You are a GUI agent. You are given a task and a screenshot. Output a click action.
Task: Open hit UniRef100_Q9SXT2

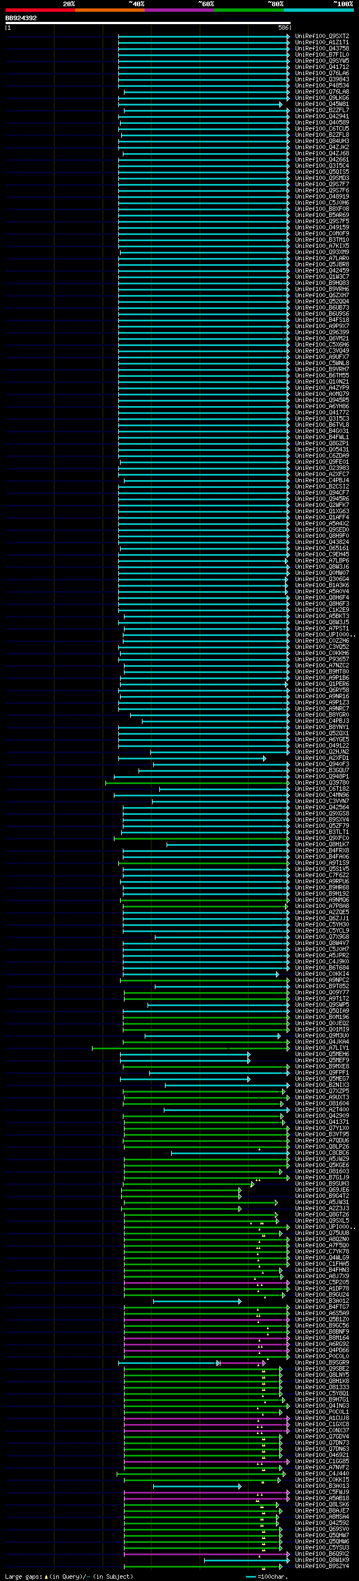tap(321, 36)
